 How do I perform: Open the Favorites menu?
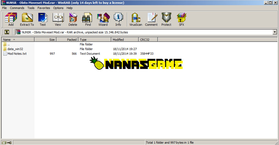tap(44, 8)
